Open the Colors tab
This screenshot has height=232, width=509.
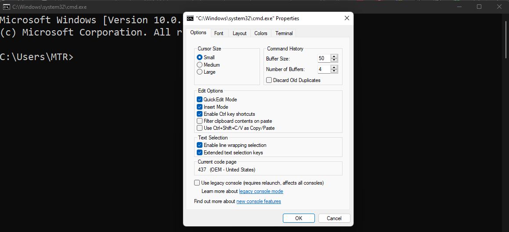[261, 33]
